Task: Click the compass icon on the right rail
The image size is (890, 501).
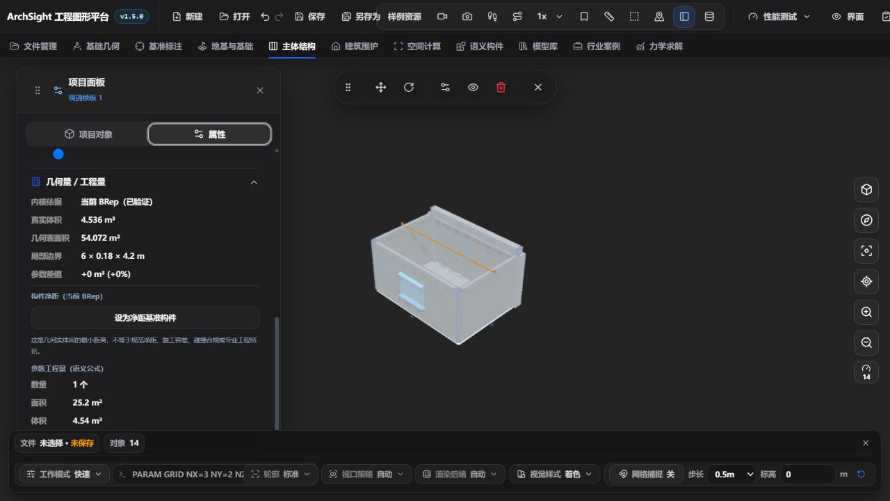Action: point(866,220)
